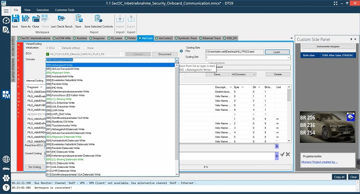360x194 pixels.
Task: Collapse the Domain dropdown list arrow
Action: pyautogui.click(x=177, y=59)
